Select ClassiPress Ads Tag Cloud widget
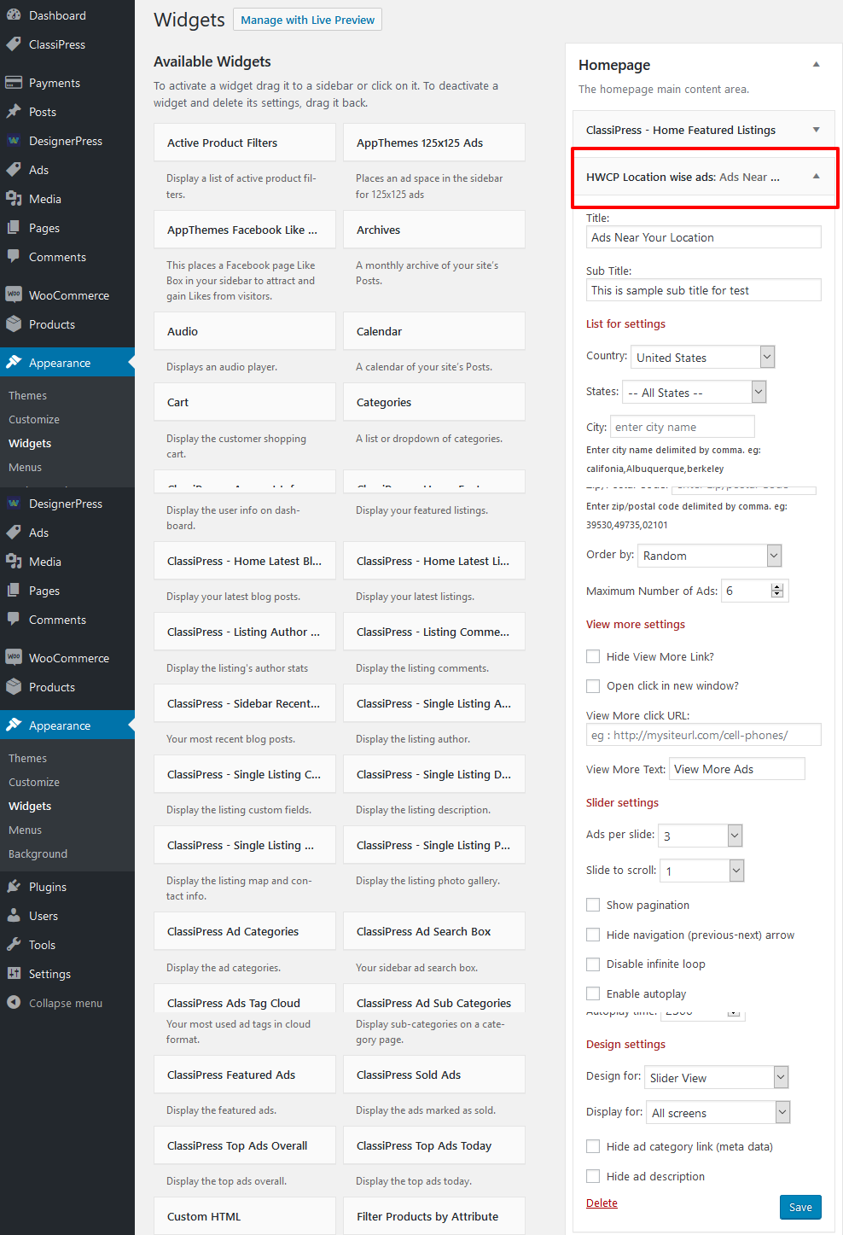Image resolution: width=843 pixels, height=1235 pixels. click(x=245, y=1000)
